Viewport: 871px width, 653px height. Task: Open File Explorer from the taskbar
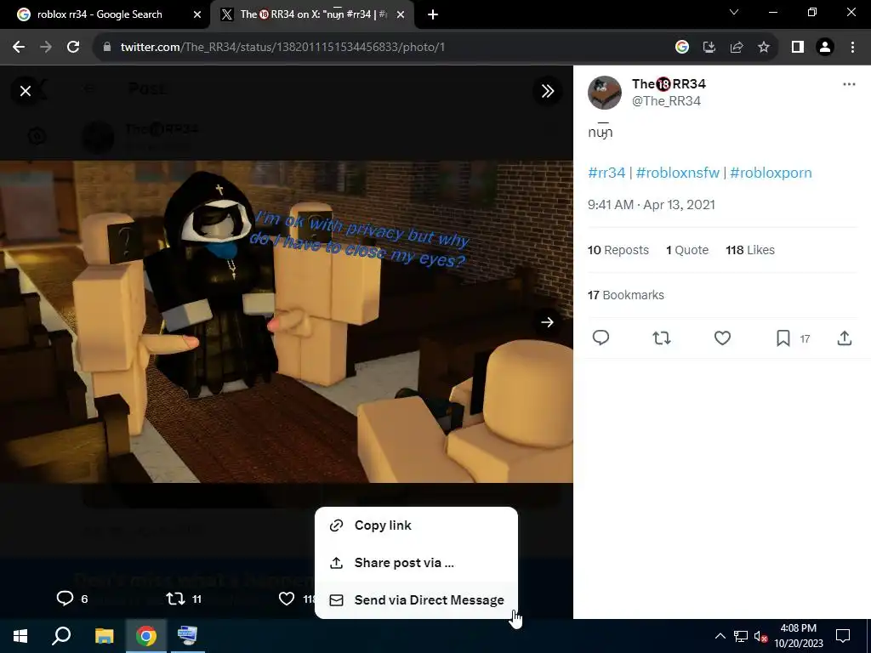coord(104,636)
